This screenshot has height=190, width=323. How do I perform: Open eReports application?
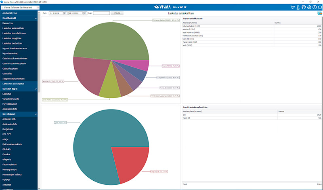coord(7,159)
